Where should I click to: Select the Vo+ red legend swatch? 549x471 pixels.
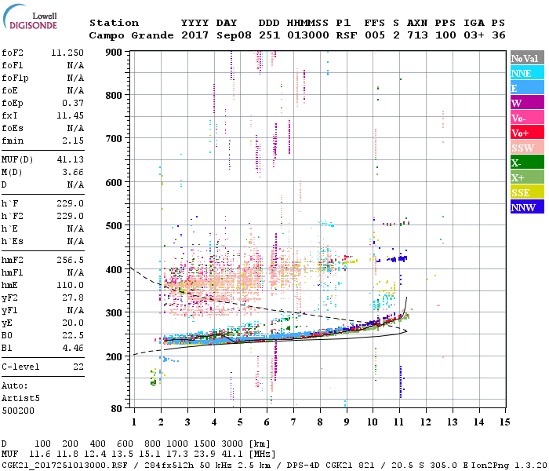pos(527,133)
